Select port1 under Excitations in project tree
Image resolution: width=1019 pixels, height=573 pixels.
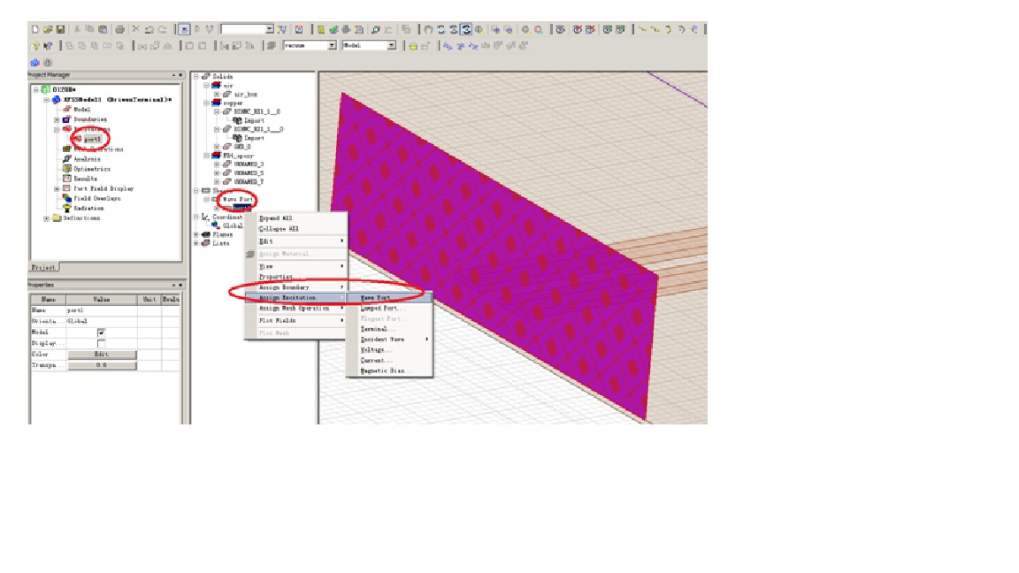(x=92, y=139)
